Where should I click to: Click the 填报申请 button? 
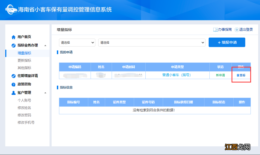click(227, 42)
